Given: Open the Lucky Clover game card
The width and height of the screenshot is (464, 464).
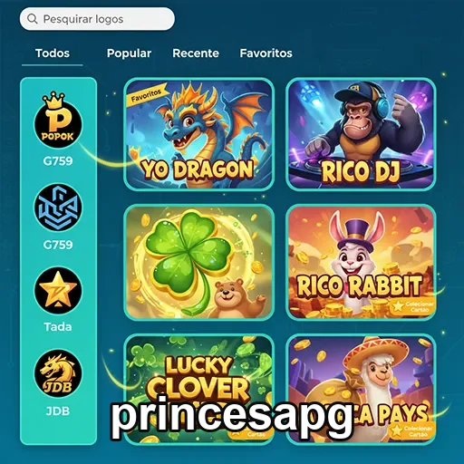Looking at the screenshot, I should [x=199, y=389].
